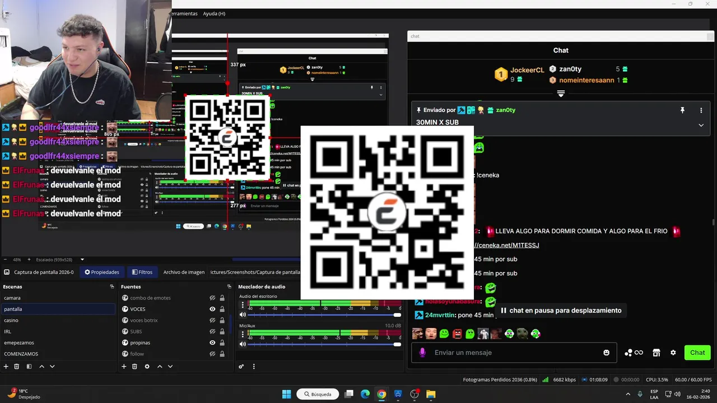Click the Windows Búsqueda search box

pos(317,394)
